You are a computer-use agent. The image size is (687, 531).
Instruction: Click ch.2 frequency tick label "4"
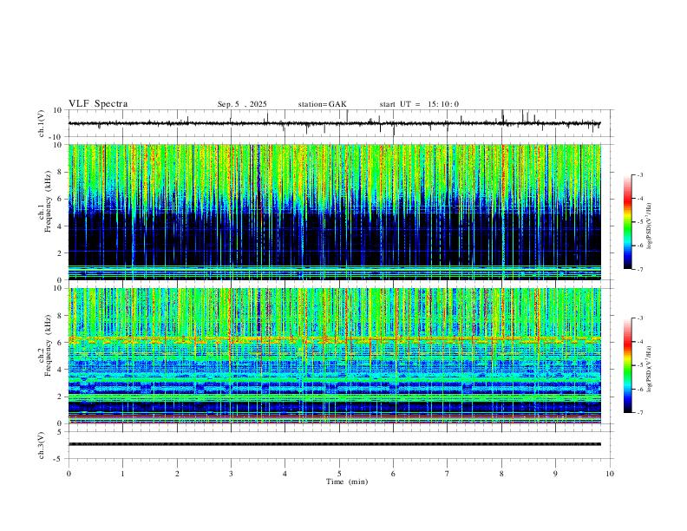pyautogui.click(x=61, y=370)
